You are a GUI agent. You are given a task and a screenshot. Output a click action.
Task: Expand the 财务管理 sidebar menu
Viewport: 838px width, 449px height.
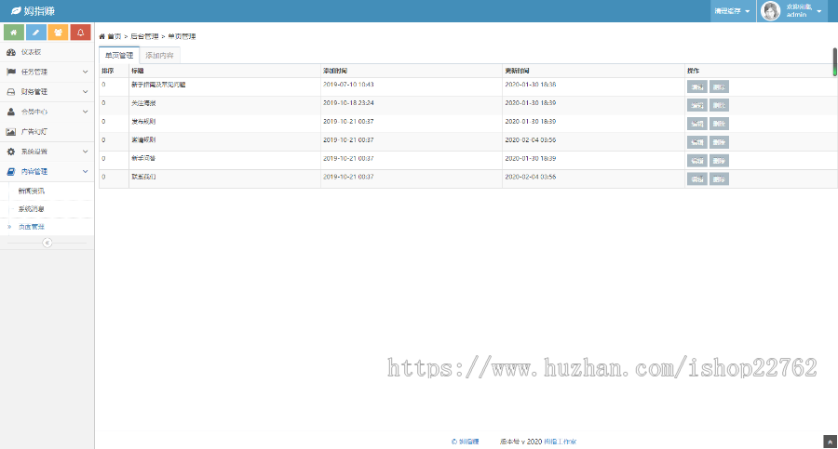[47, 92]
